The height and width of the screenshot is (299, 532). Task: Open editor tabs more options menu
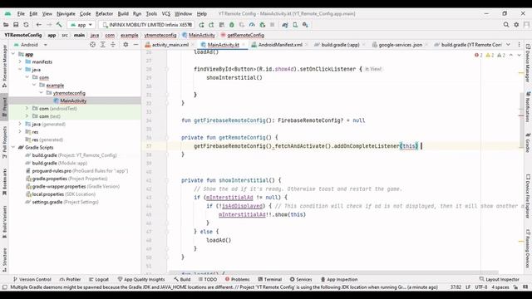coord(519,45)
